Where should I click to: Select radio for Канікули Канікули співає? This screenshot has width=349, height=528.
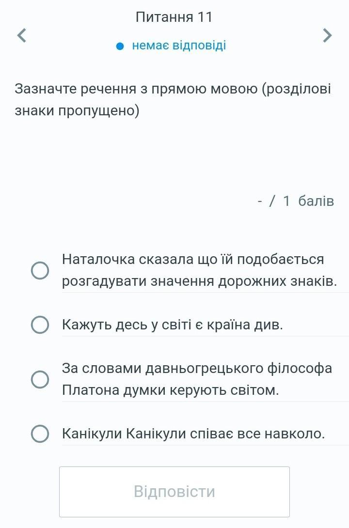point(40,434)
